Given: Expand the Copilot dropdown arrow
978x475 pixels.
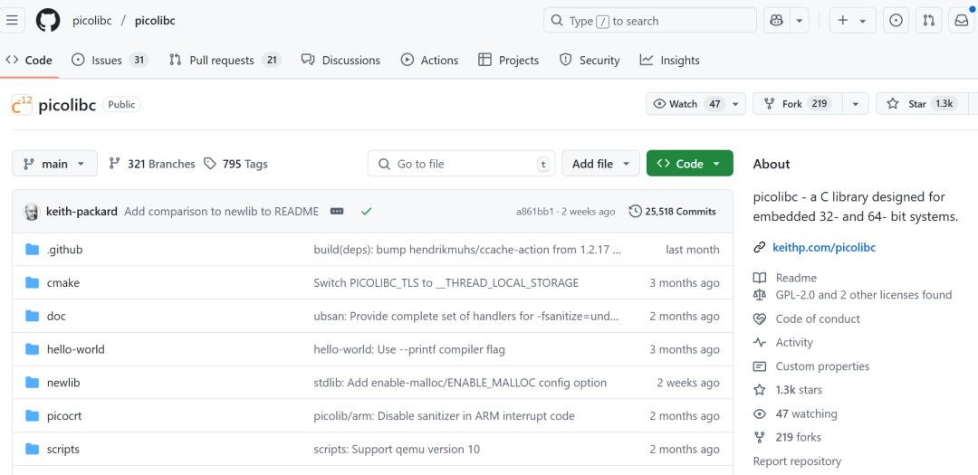Looking at the screenshot, I should coord(800,21).
